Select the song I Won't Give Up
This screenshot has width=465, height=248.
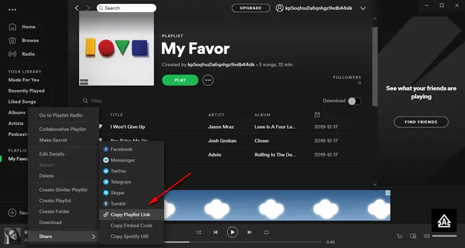click(x=128, y=127)
